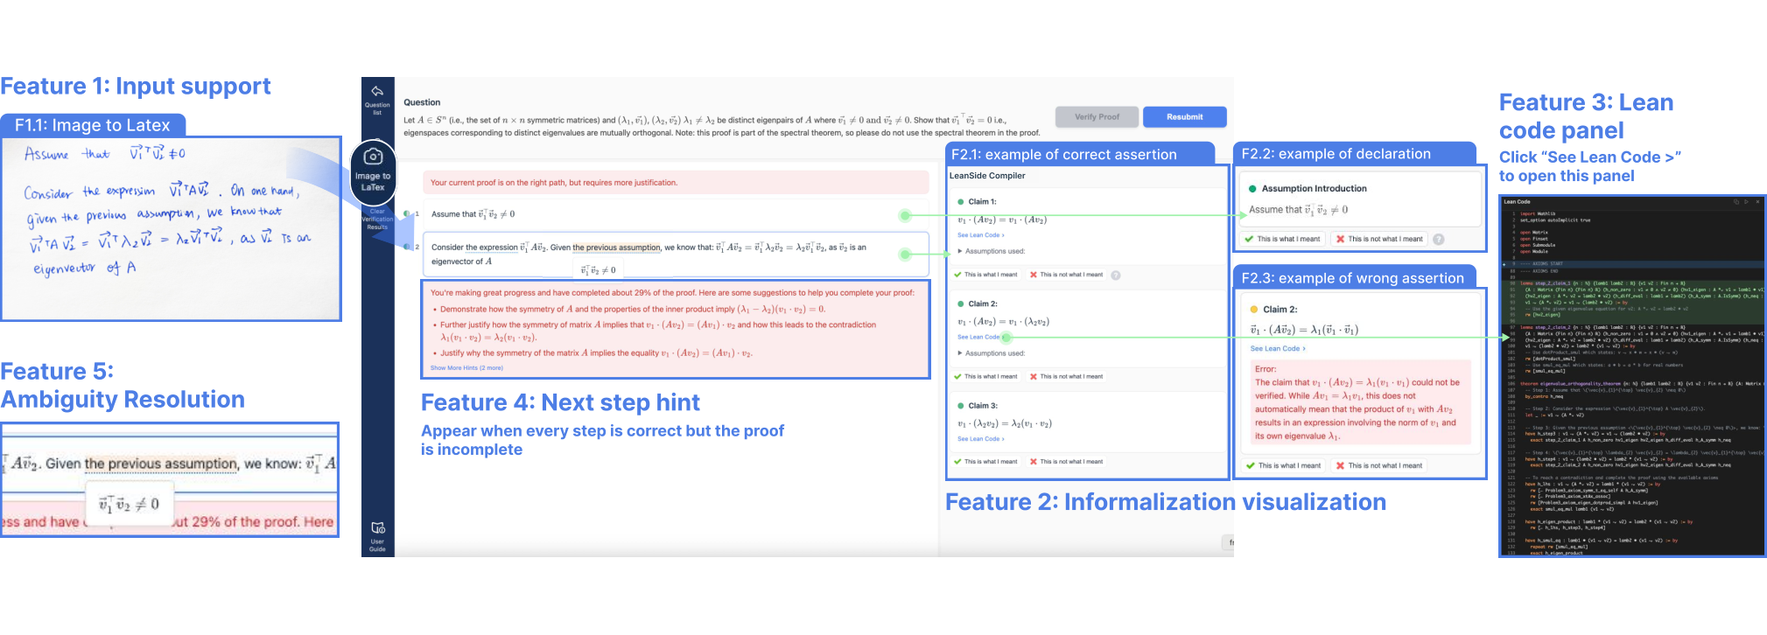1767x635 pixels.
Task: Click the "Question" heading text
Action: tap(422, 102)
